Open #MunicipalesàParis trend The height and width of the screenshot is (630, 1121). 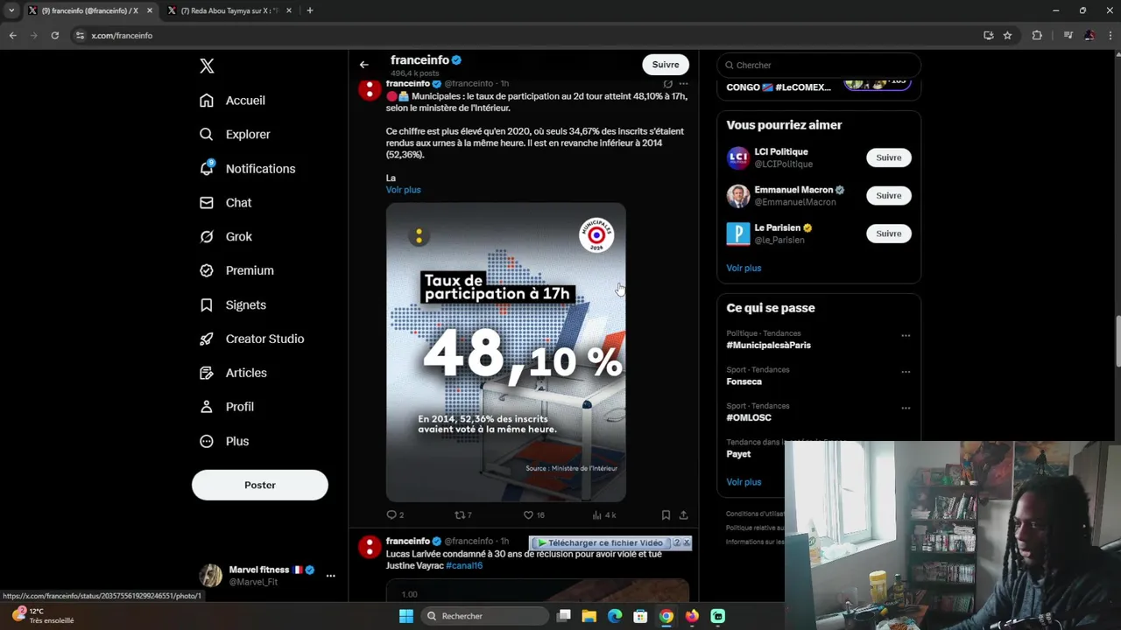768,346
